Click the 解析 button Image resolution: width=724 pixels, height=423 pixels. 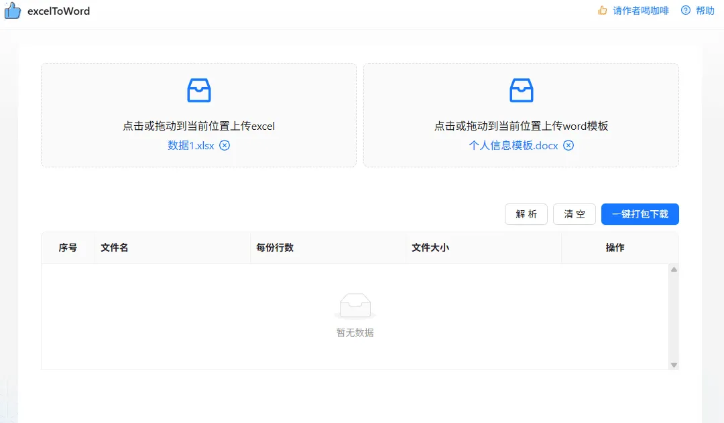click(x=526, y=214)
